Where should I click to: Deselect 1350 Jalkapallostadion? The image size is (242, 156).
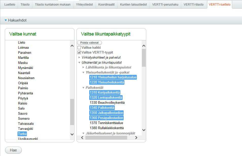point(106,113)
